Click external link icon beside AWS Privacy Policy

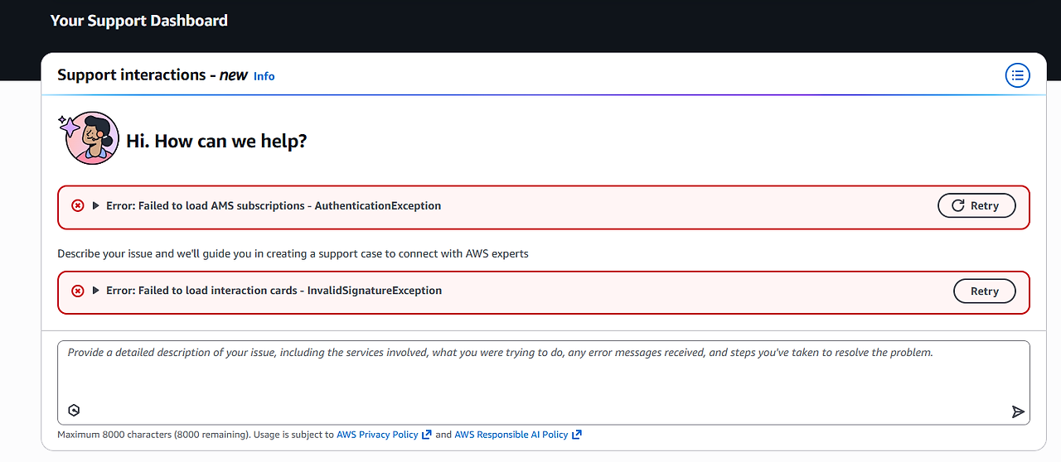point(427,435)
